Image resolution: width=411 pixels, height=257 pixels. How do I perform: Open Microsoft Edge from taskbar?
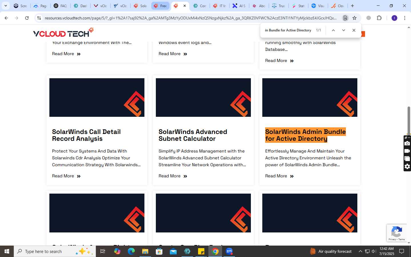click(131, 251)
